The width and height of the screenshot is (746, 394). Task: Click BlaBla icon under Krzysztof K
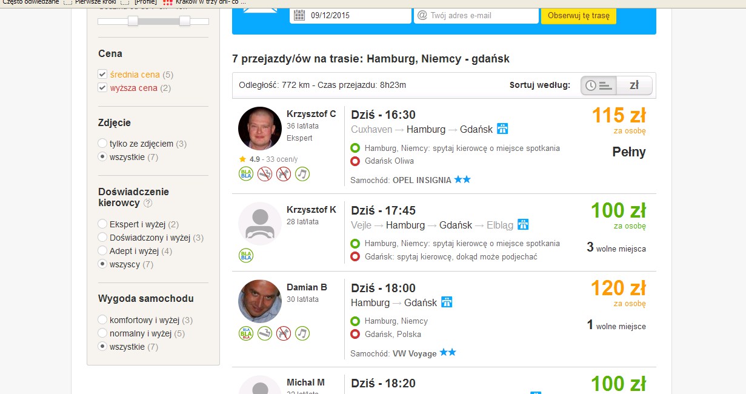tap(246, 256)
